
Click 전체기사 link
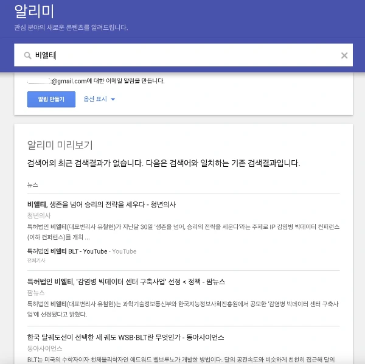click(36, 261)
